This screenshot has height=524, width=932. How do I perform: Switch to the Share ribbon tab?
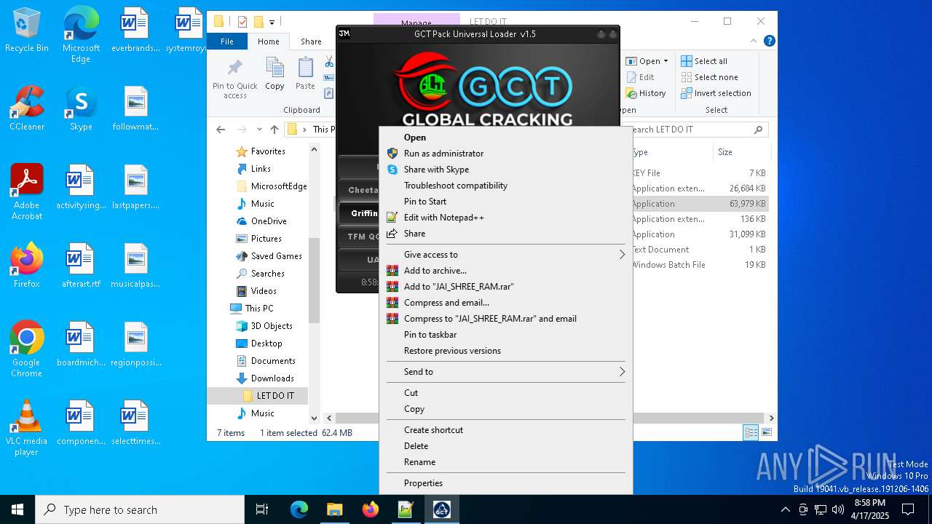coord(311,41)
